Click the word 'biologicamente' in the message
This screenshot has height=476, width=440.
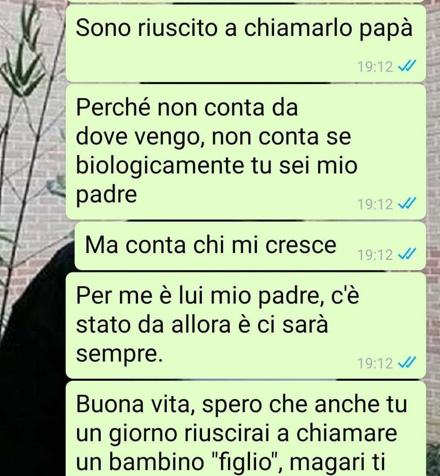[160, 166]
